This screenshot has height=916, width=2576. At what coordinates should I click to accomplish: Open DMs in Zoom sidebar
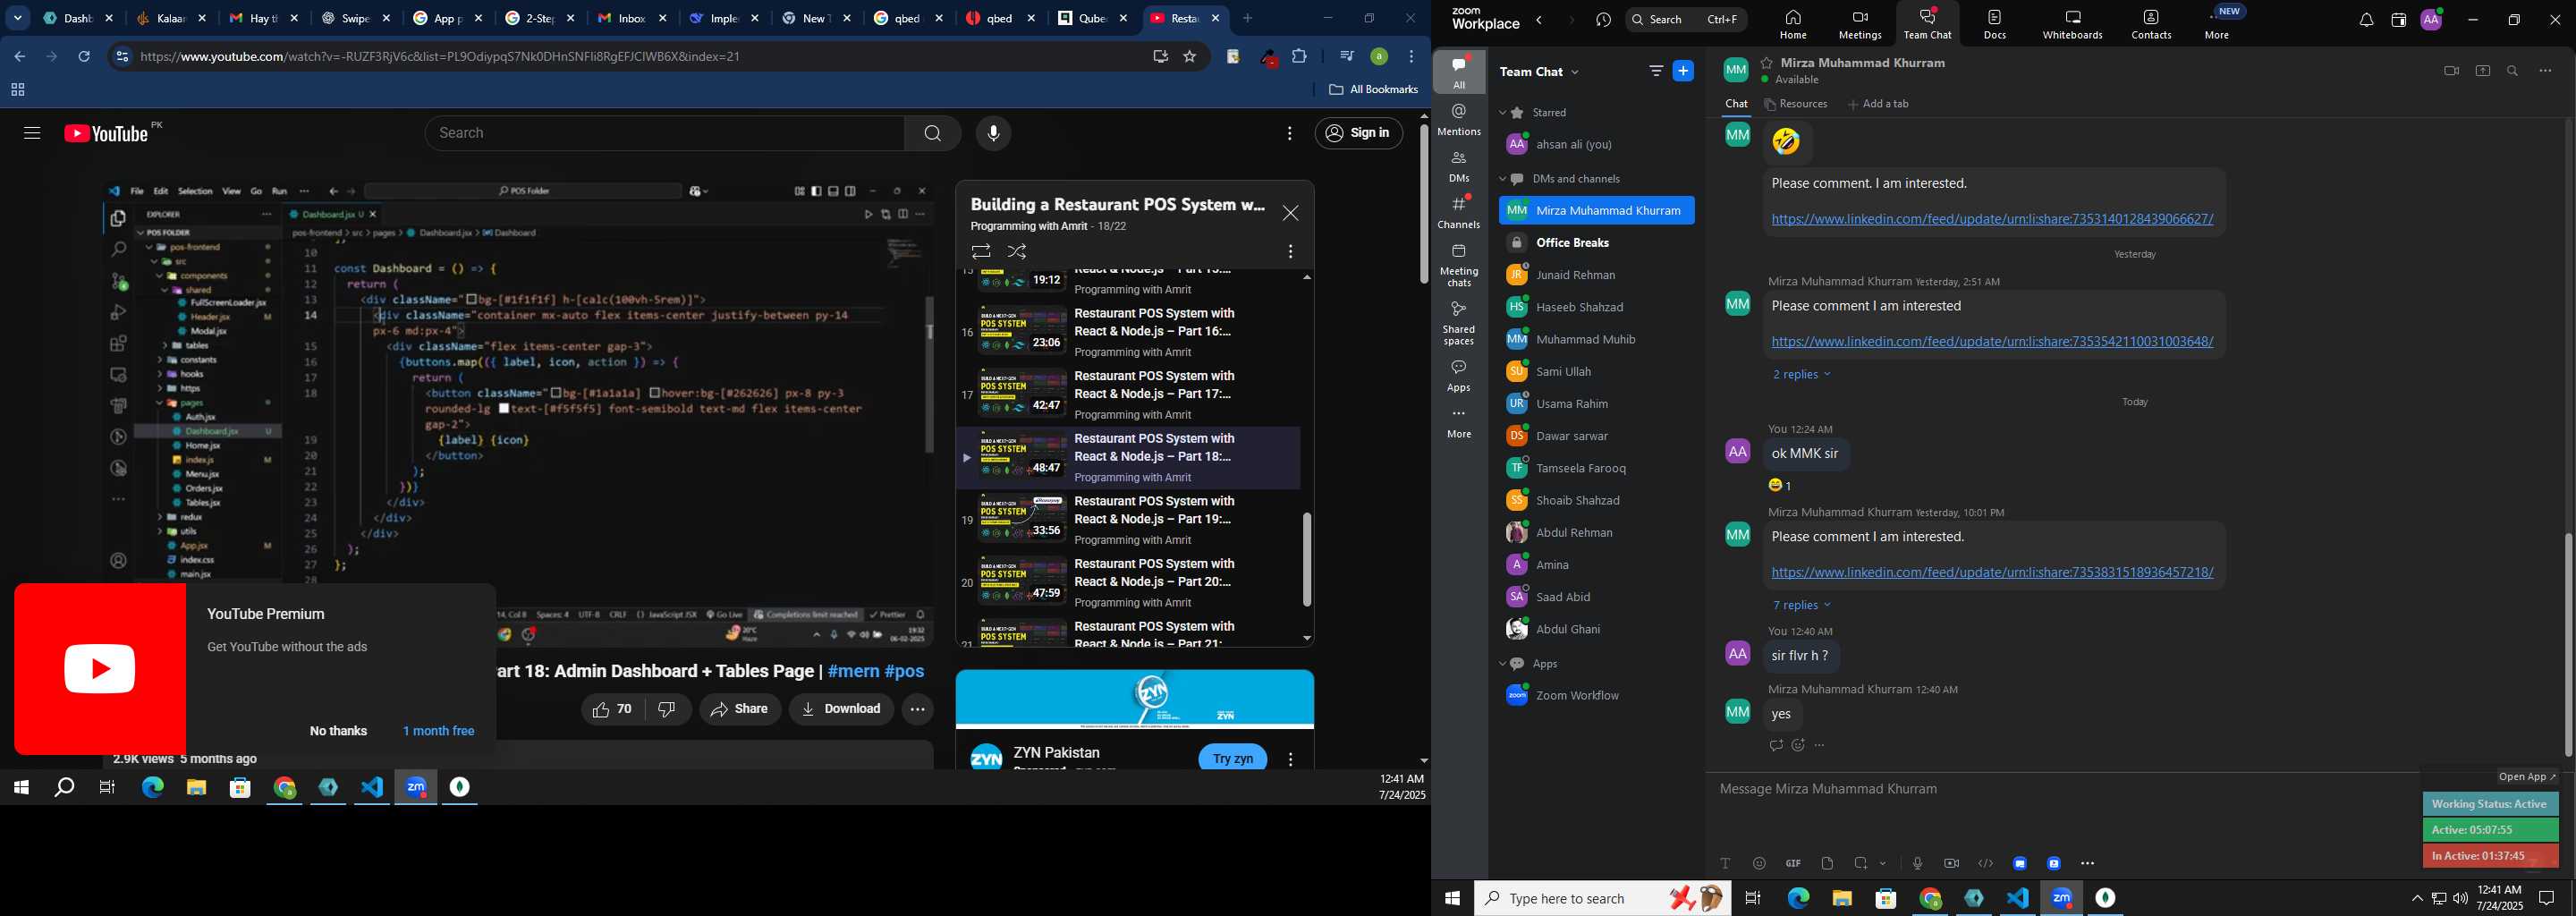[x=1459, y=166]
